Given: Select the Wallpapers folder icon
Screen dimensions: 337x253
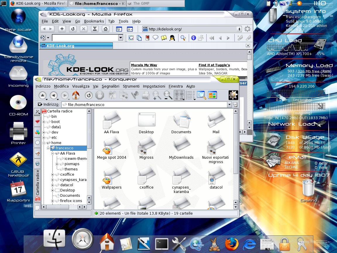Looking at the screenshot, I should [x=111, y=177].
